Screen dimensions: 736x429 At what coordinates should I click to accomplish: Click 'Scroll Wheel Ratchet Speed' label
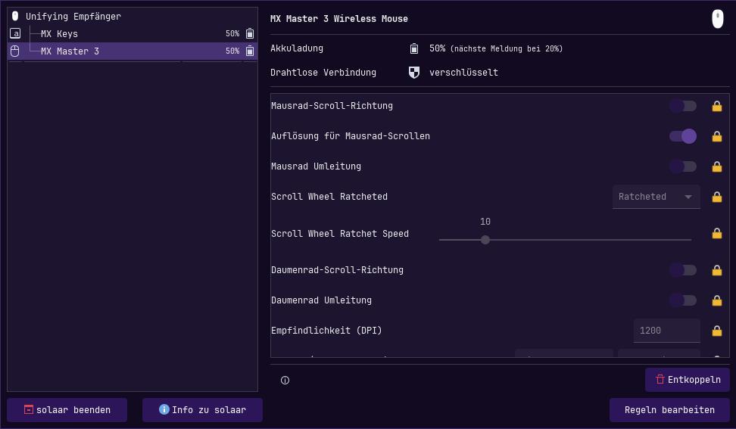click(x=340, y=234)
